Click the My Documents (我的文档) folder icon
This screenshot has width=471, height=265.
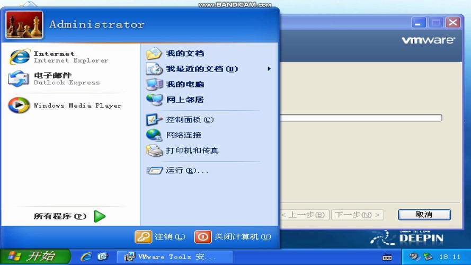154,54
